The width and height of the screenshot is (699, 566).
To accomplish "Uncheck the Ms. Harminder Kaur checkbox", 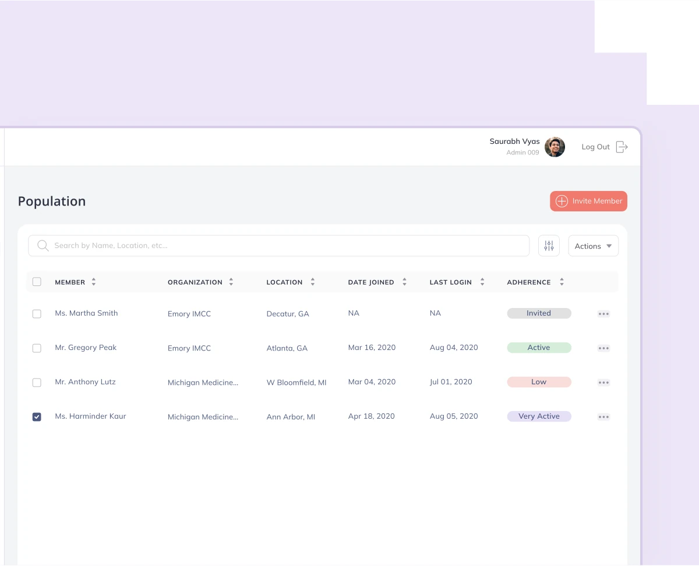I will pyautogui.click(x=37, y=417).
